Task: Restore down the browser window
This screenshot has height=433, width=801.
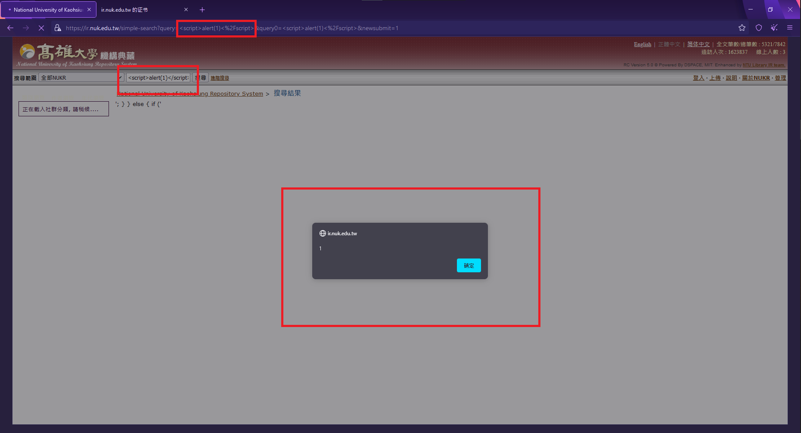Action: click(770, 9)
